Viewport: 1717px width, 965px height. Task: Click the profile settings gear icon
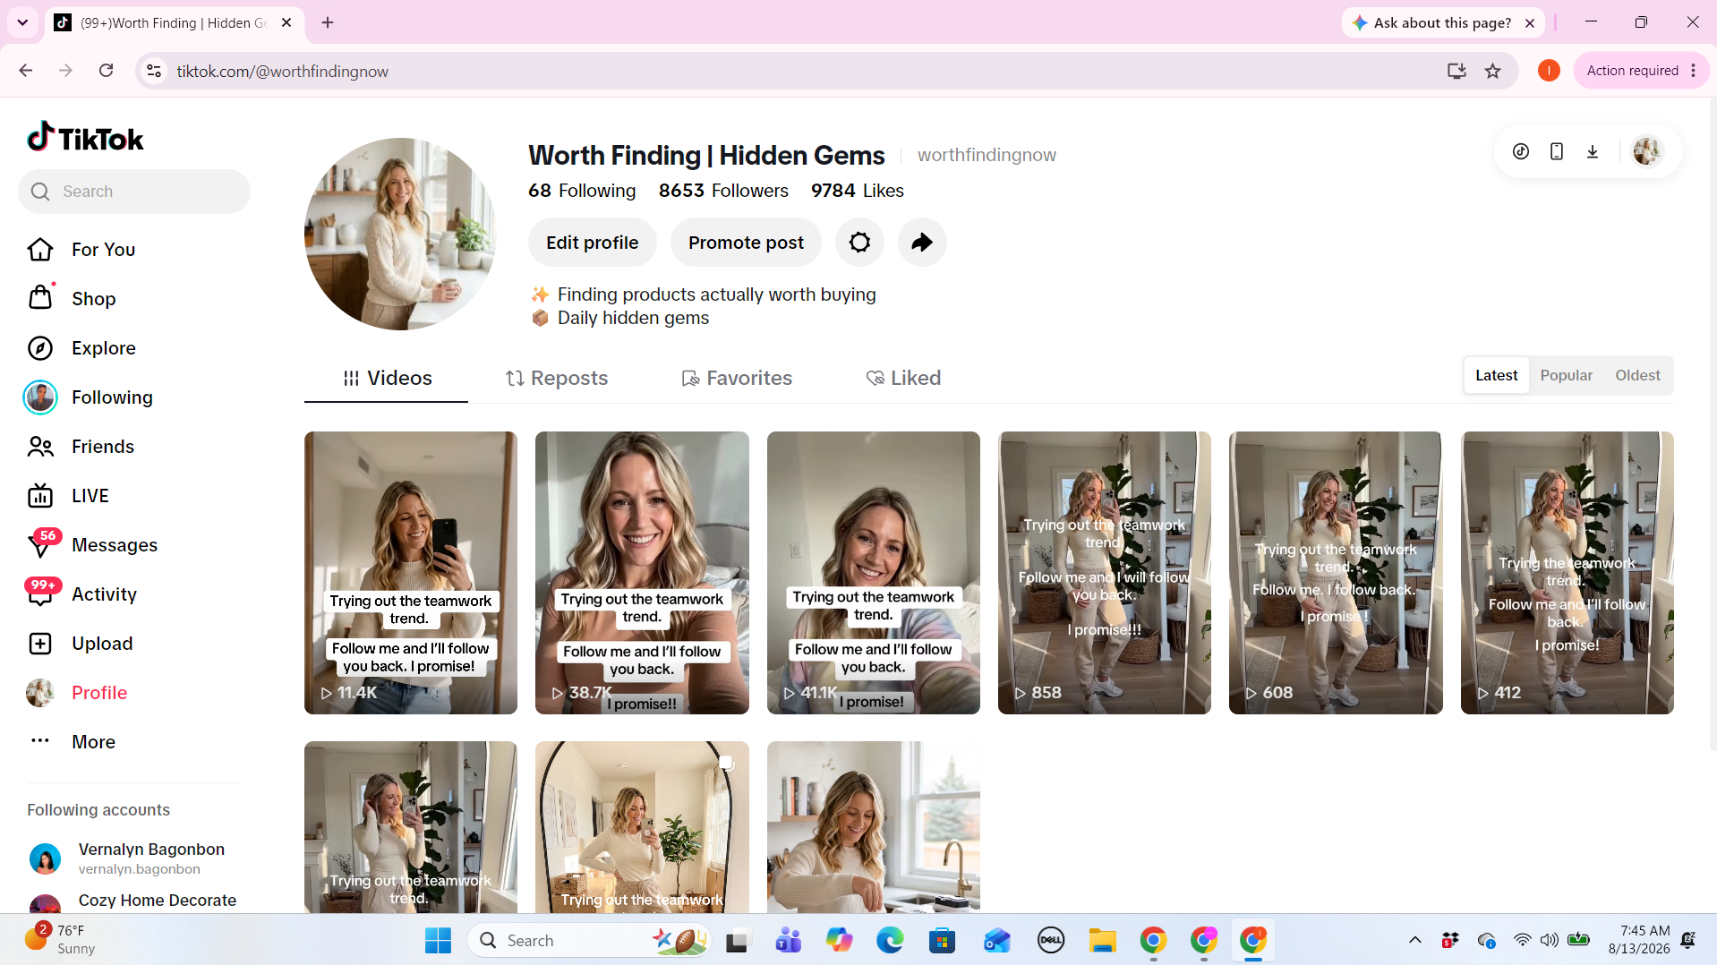coord(859,243)
